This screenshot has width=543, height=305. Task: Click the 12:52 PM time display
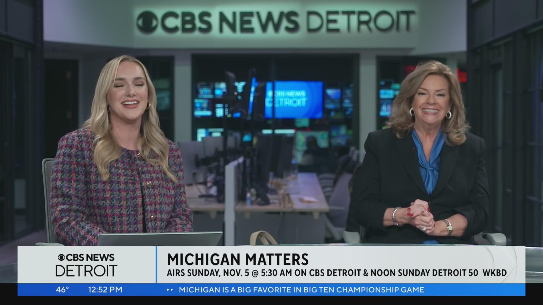105,289
